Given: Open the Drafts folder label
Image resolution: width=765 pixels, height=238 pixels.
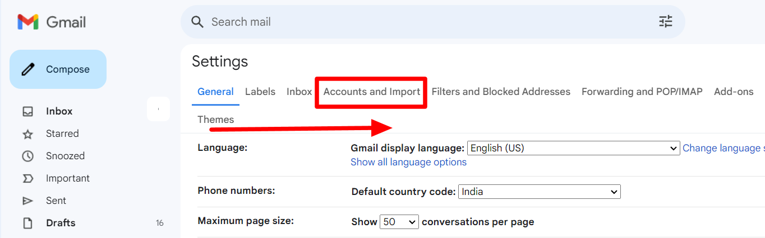Looking at the screenshot, I should [61, 223].
